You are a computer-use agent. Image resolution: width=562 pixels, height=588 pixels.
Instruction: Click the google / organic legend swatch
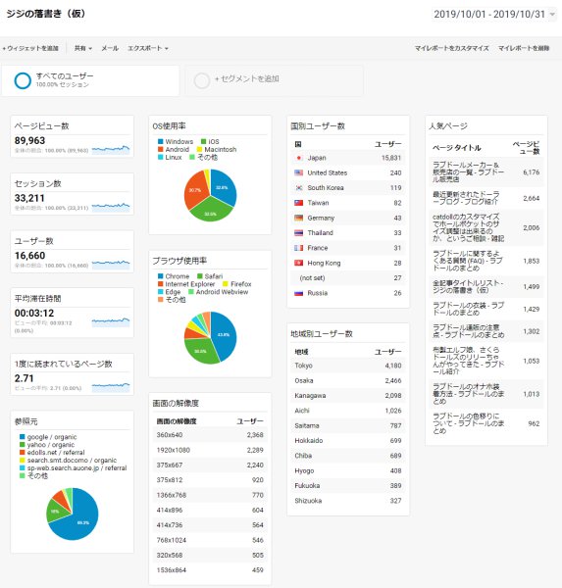click(x=23, y=437)
